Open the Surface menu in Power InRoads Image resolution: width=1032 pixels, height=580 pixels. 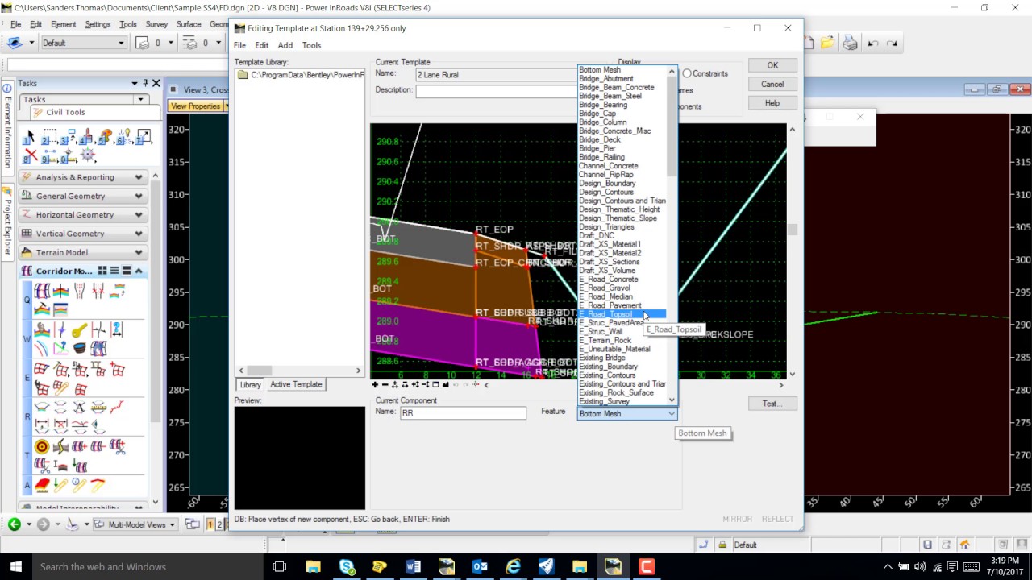click(189, 24)
